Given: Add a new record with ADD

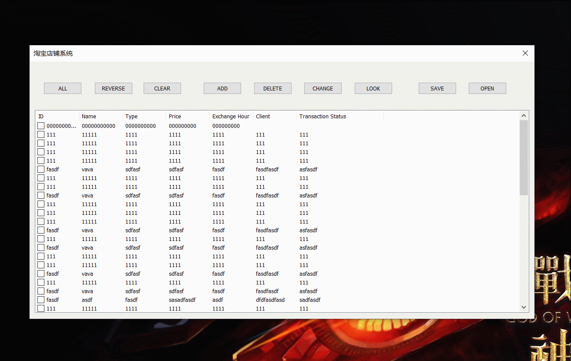Looking at the screenshot, I should point(222,88).
